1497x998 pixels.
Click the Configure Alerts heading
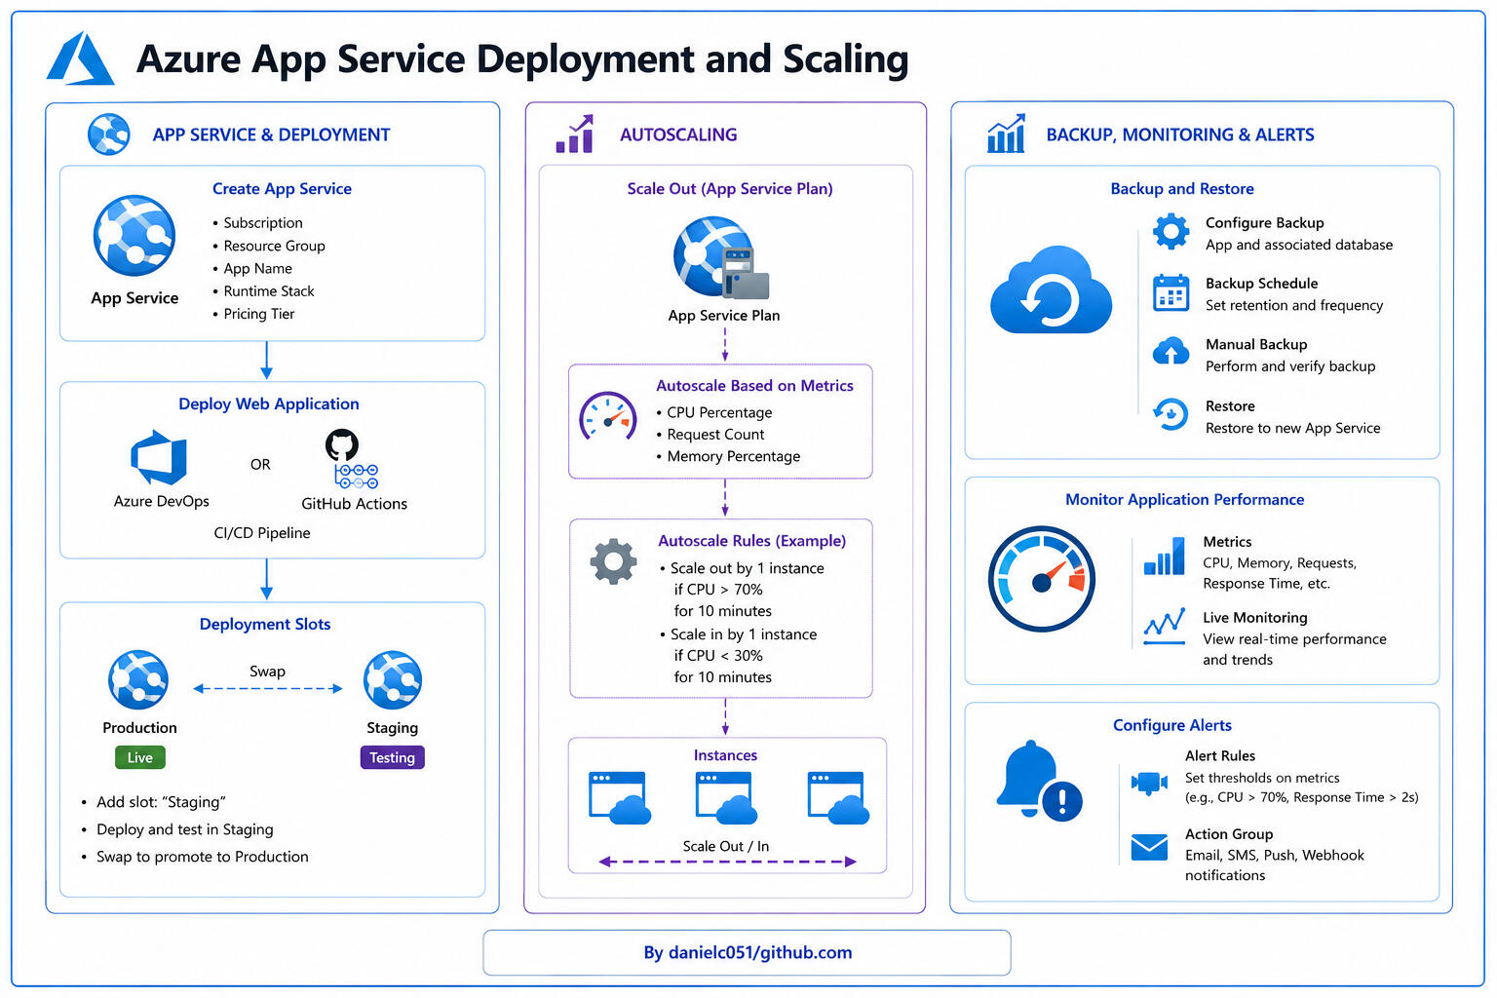coord(1172,725)
